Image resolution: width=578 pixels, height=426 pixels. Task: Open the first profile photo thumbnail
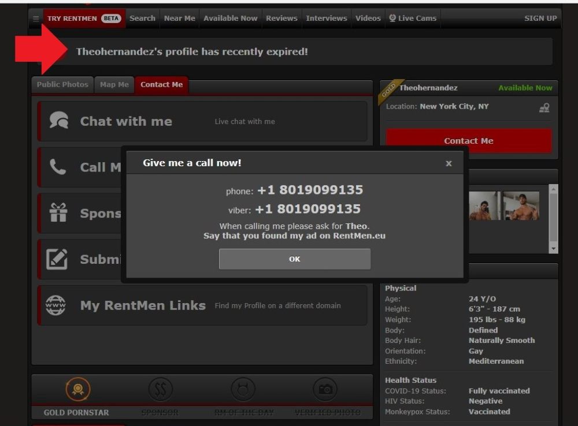pyautogui.click(x=484, y=206)
